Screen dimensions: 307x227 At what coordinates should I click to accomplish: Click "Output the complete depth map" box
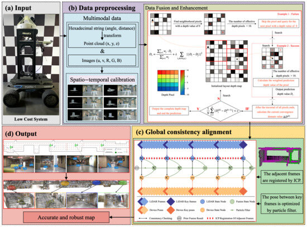coord(169,111)
